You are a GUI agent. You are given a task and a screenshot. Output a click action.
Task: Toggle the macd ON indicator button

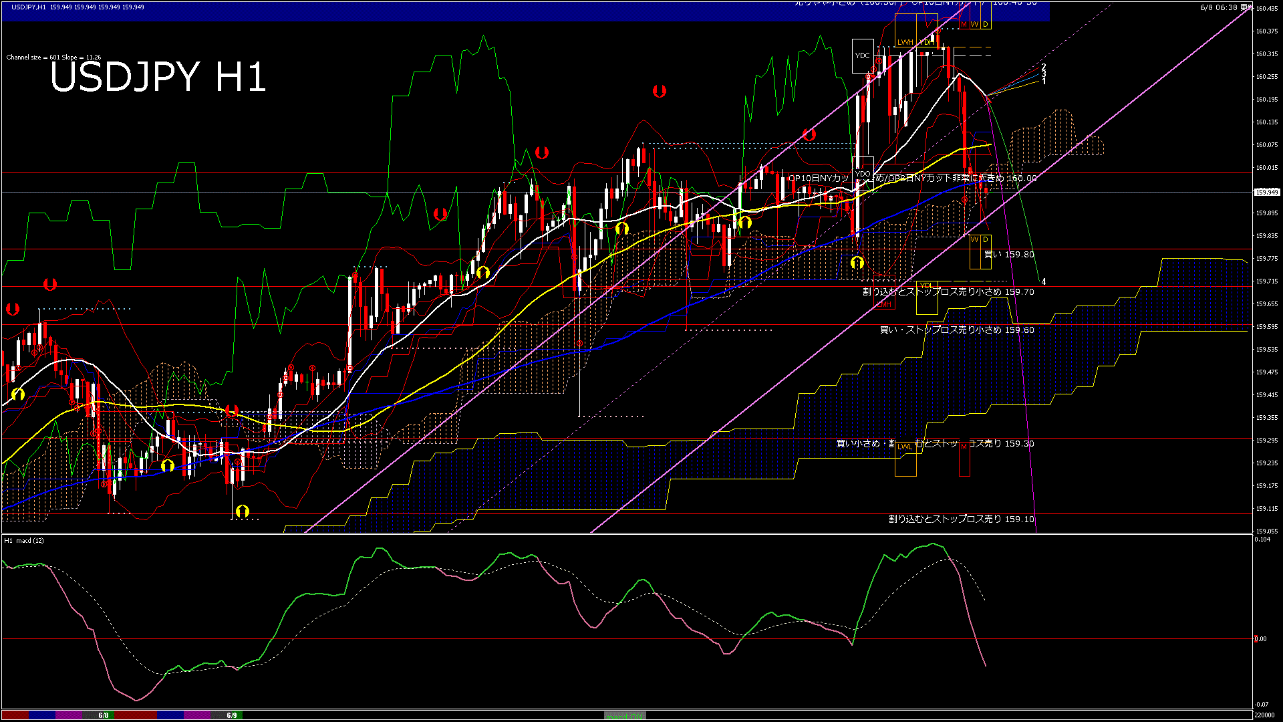pos(625,716)
